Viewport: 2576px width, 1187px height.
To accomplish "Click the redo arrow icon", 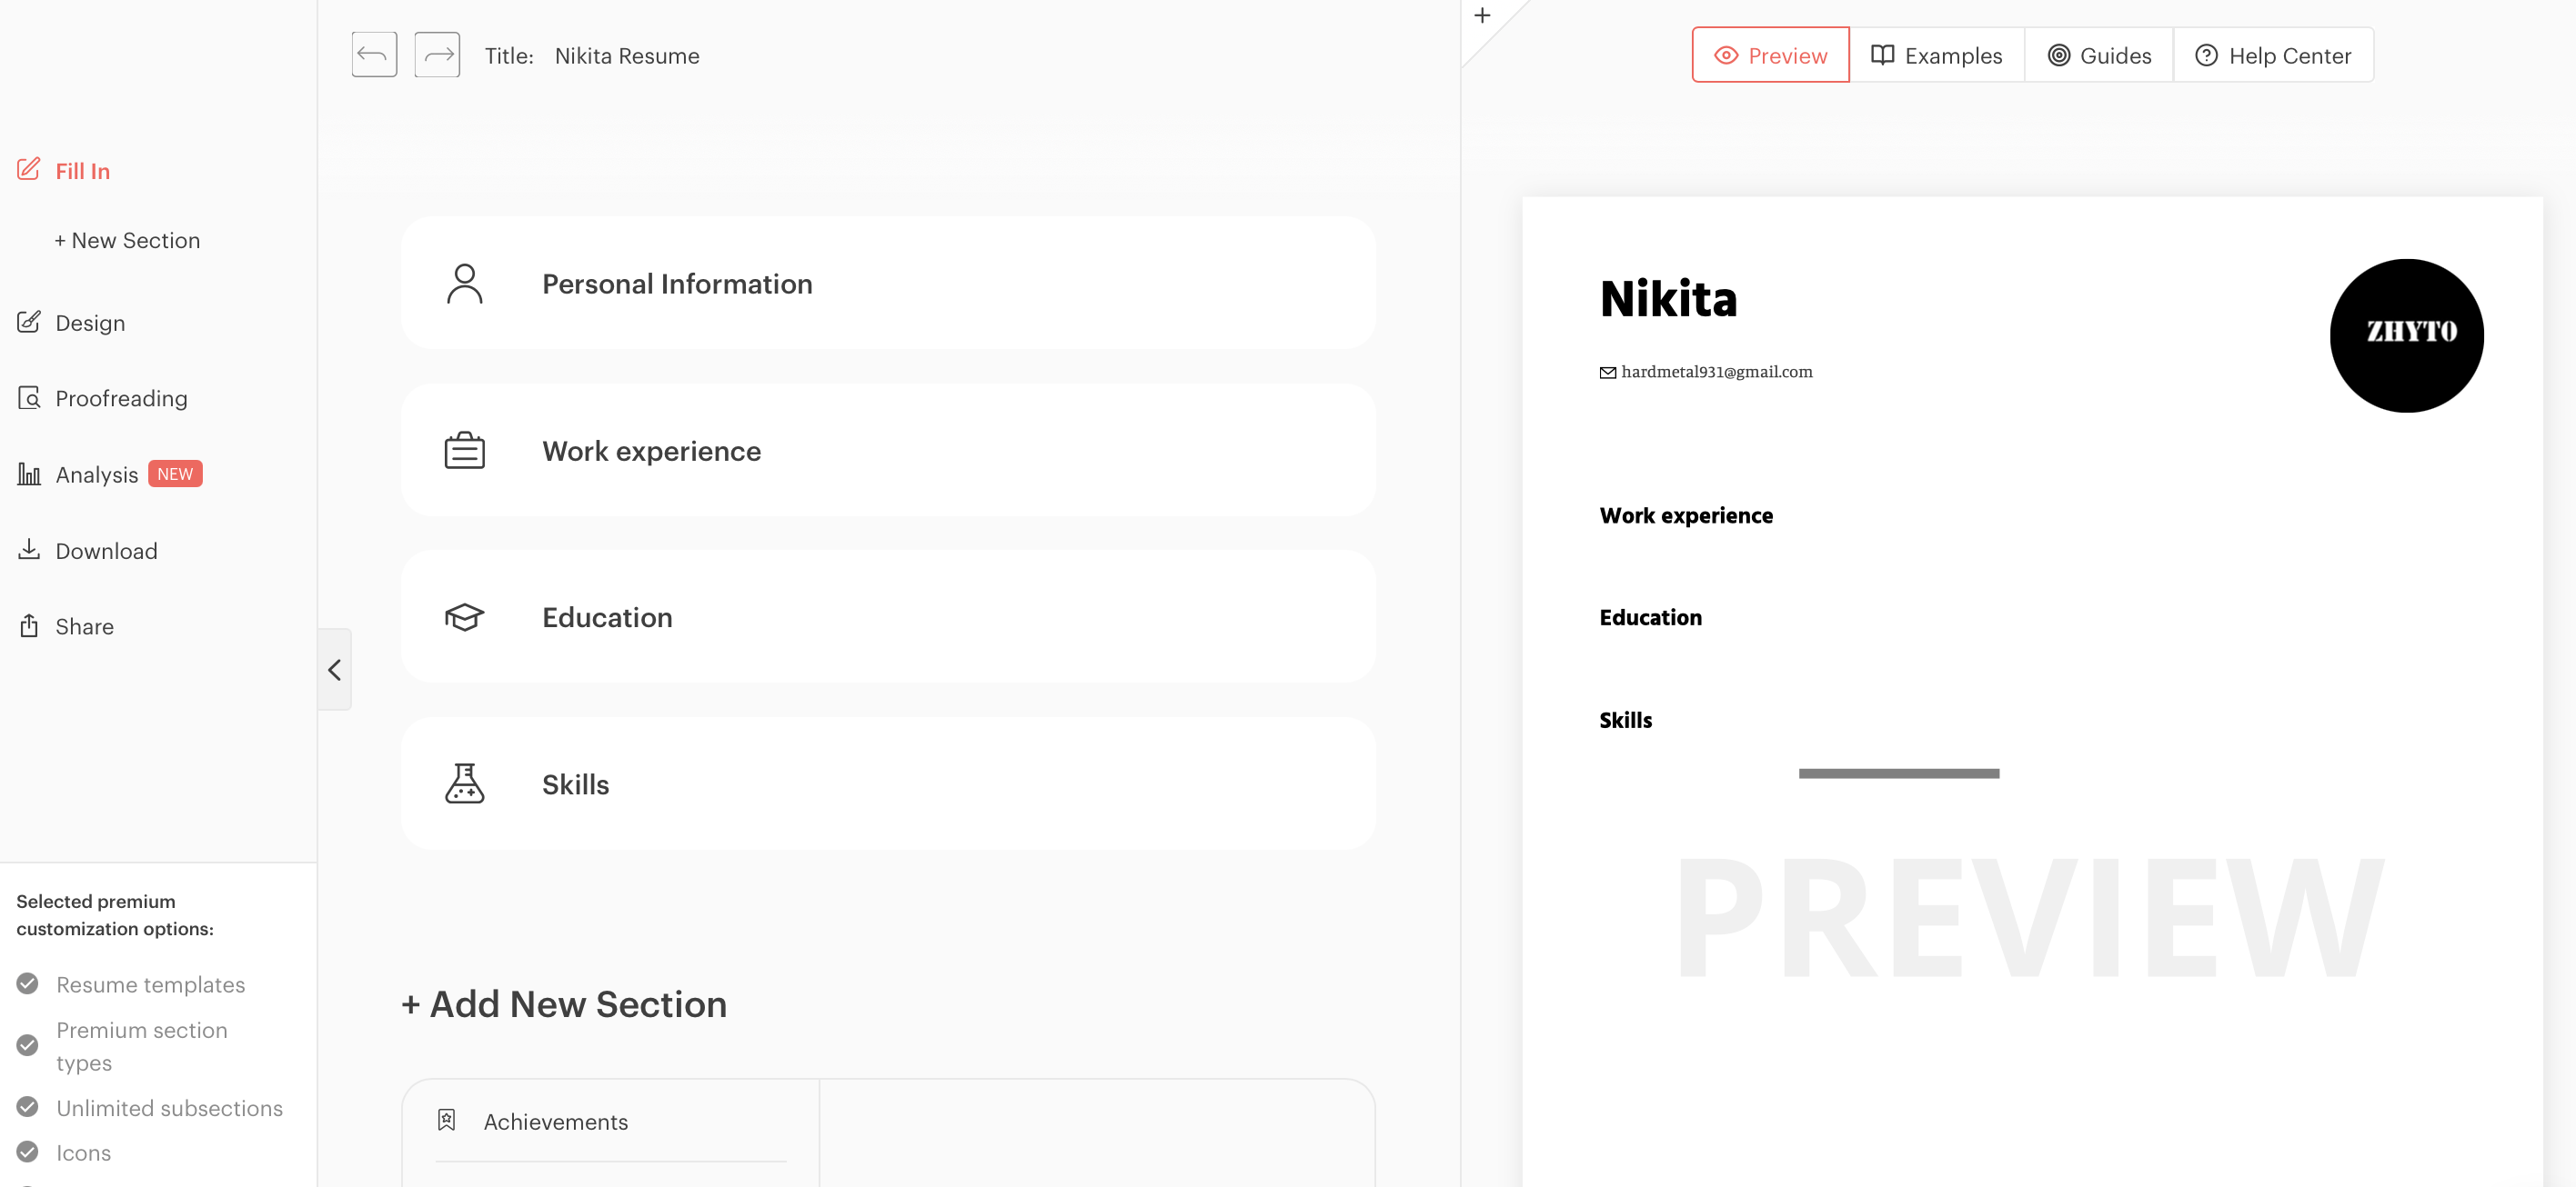I will pos(437,54).
